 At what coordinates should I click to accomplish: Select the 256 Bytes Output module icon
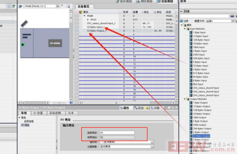191,129
